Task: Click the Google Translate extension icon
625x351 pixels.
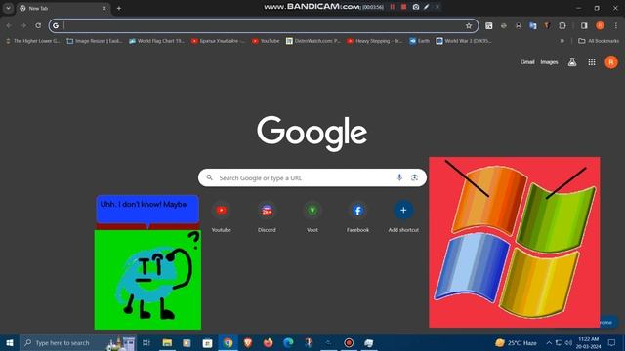Action: coord(532,25)
